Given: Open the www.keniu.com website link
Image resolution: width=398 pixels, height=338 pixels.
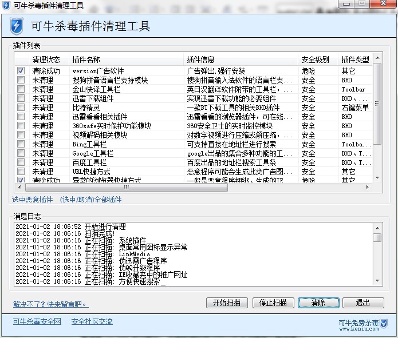Looking at the screenshot, I should pyautogui.click(x=359, y=329).
